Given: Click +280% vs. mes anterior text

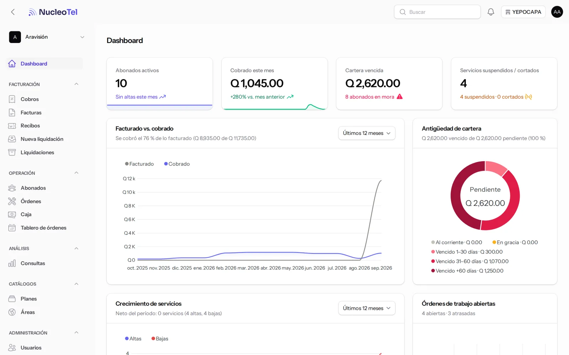Looking at the screenshot, I should [257, 97].
